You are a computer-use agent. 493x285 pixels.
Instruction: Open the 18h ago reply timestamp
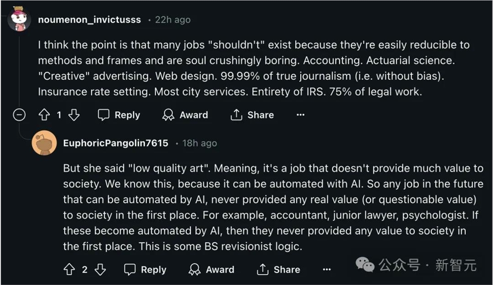[x=199, y=143]
